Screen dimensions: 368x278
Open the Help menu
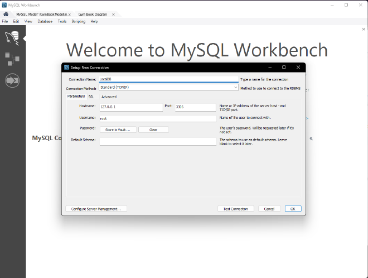click(x=94, y=21)
